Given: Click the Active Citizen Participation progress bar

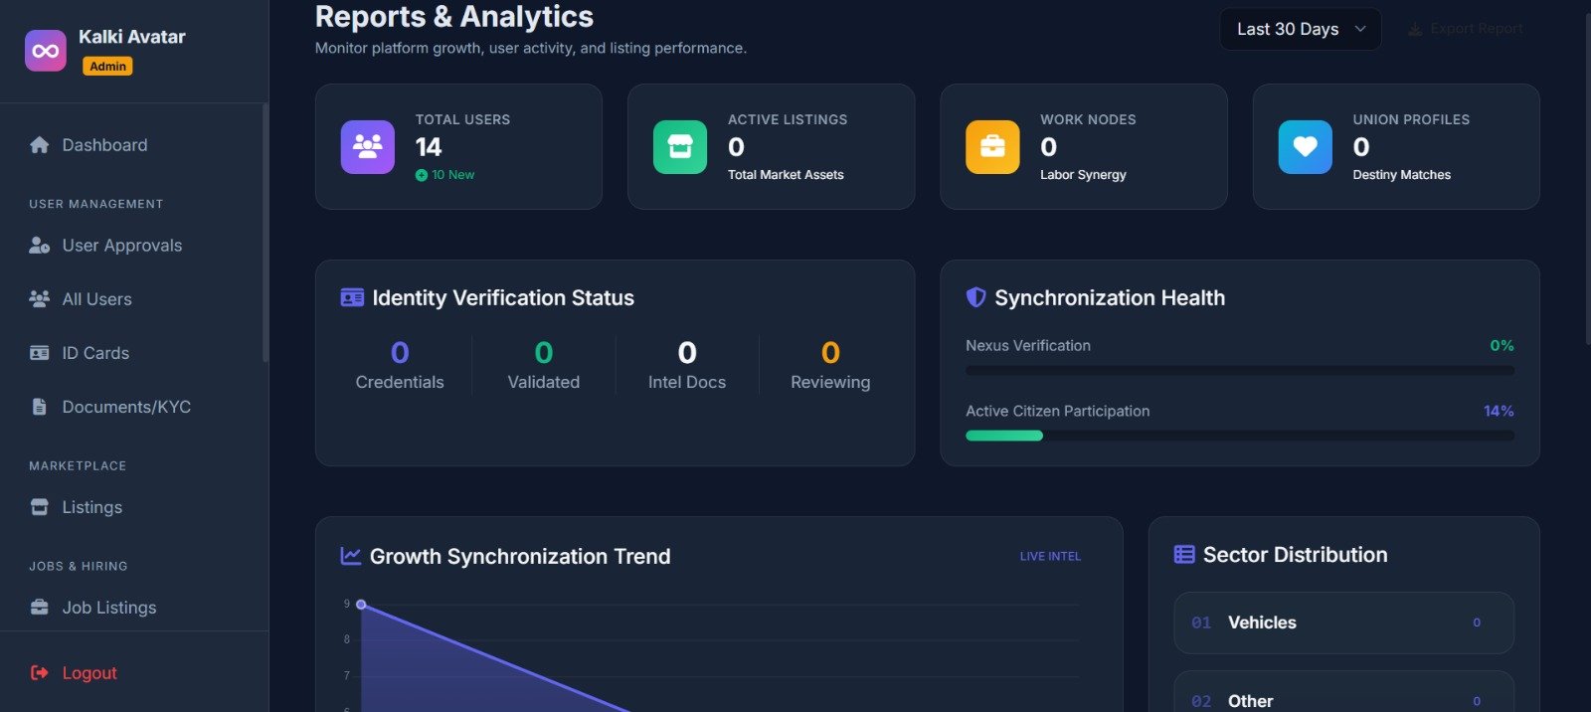Looking at the screenshot, I should pyautogui.click(x=1239, y=436).
